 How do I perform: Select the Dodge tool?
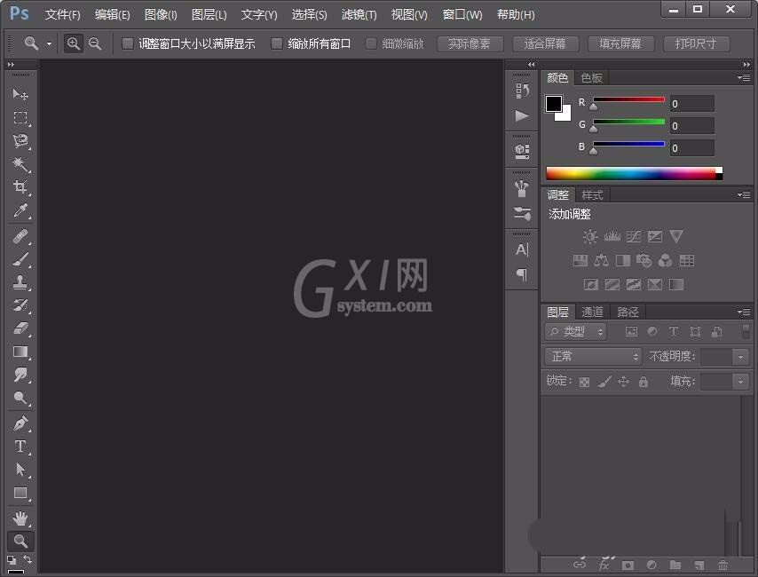click(20, 398)
